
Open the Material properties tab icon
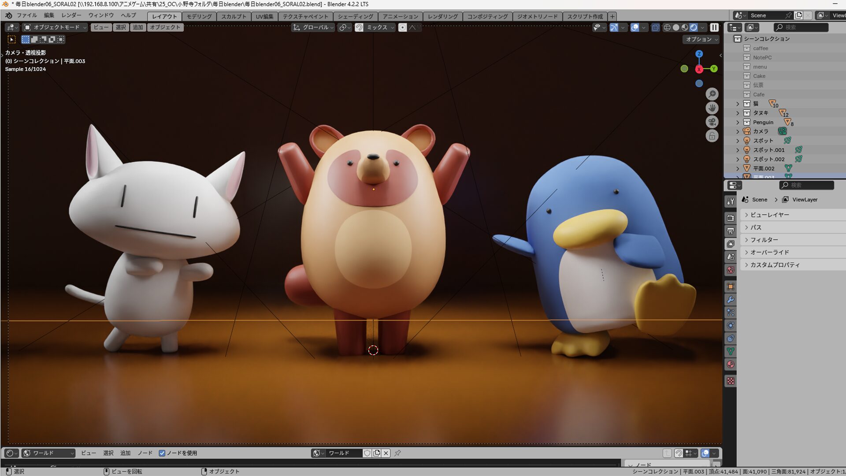point(731,364)
